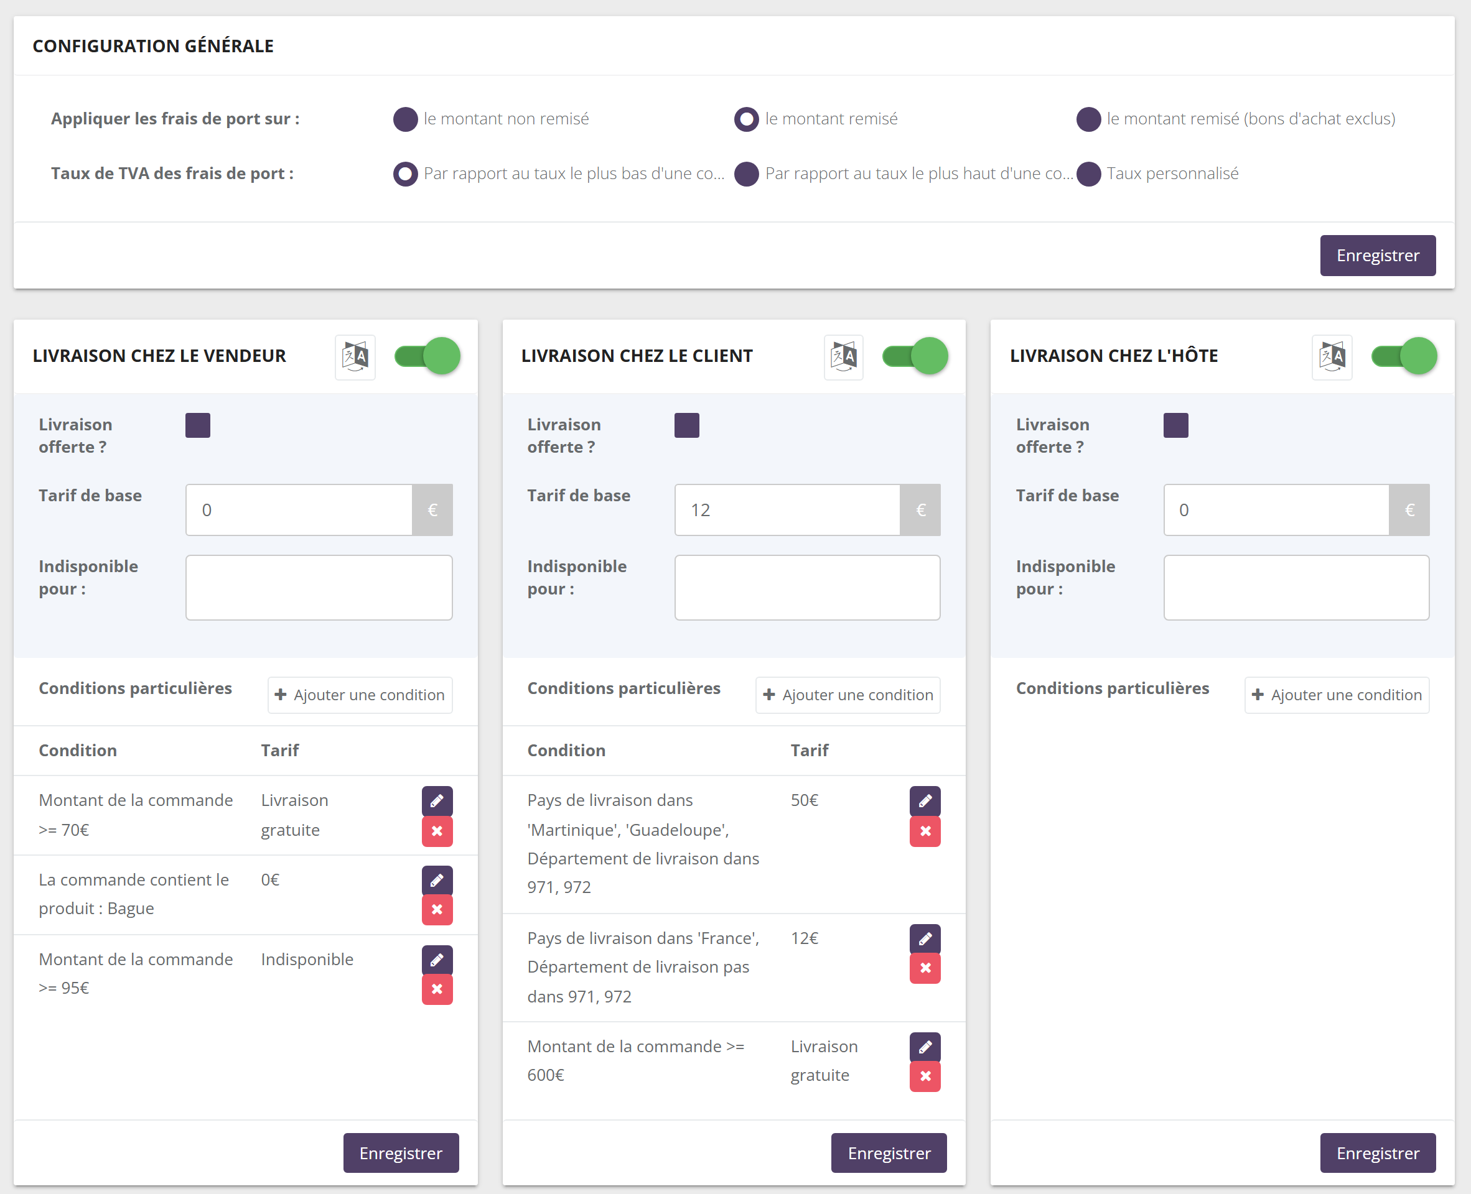1471x1194 pixels.
Task: Delete the 'Montant de la commande >= 70€' condition
Action: tap(437, 831)
